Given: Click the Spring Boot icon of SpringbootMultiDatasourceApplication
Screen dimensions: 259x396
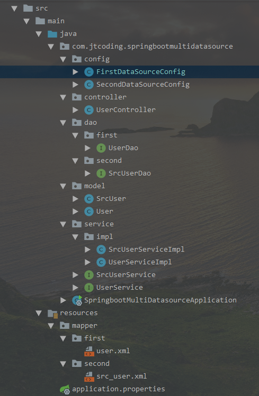Looking at the screenshot, I should (x=77, y=300).
